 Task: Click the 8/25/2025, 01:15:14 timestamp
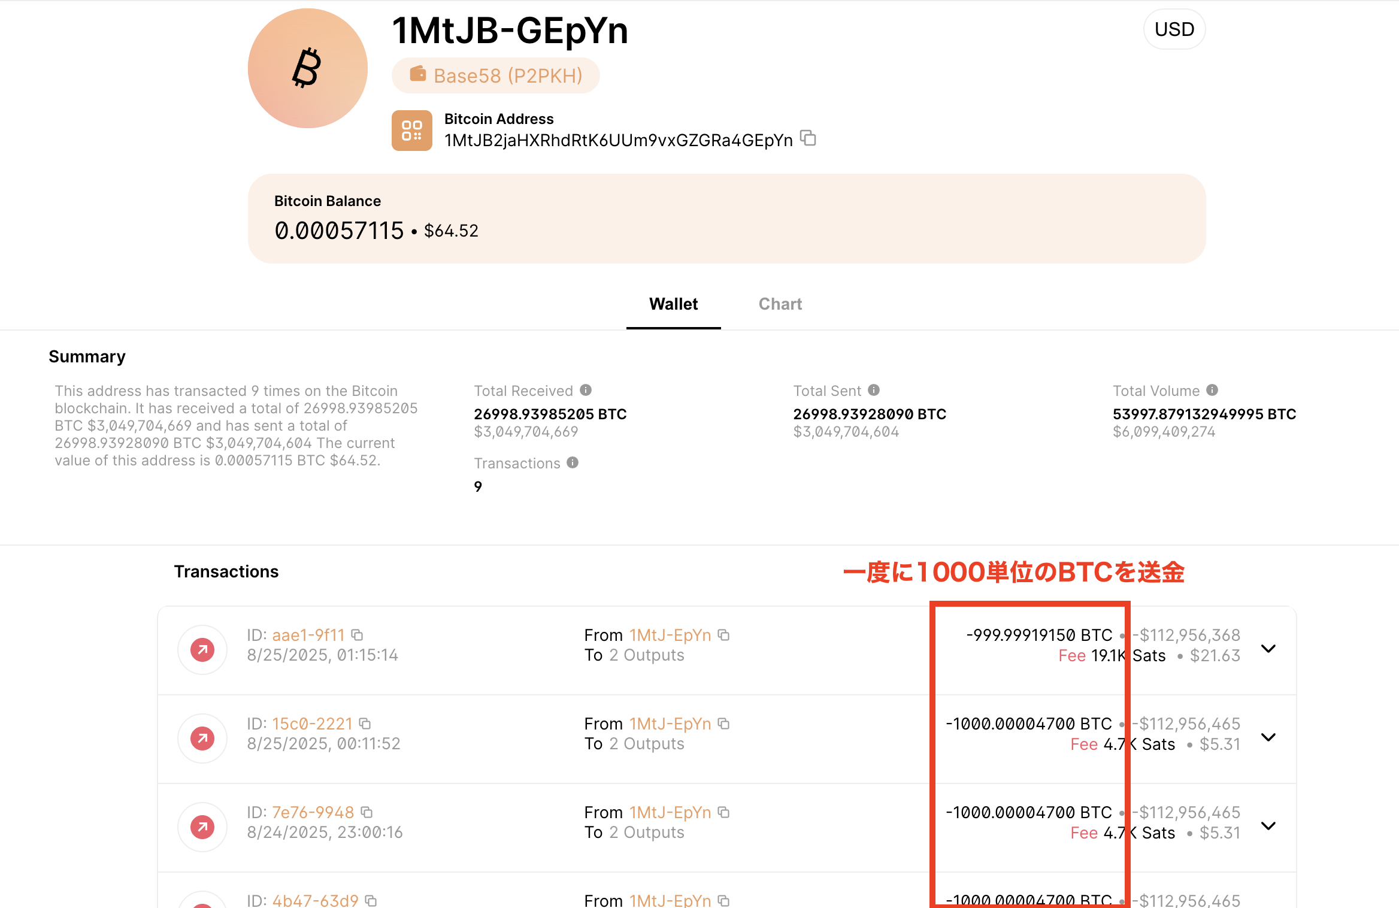323,655
